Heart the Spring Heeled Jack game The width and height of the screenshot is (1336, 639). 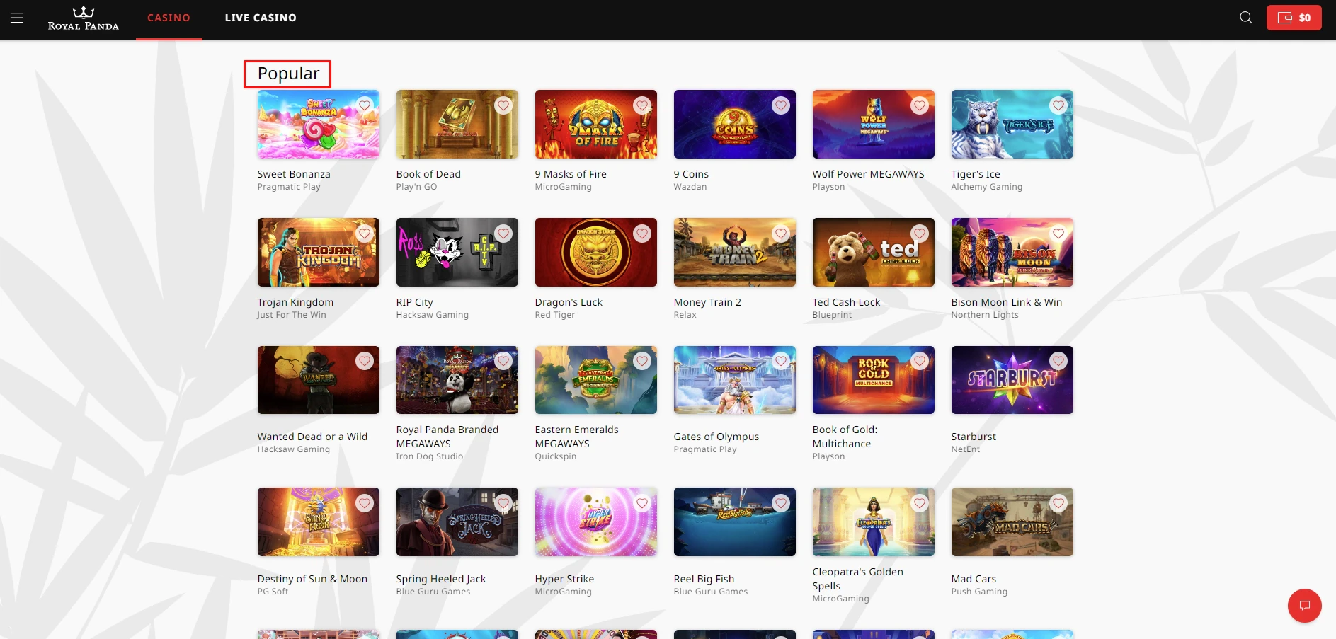pos(503,503)
